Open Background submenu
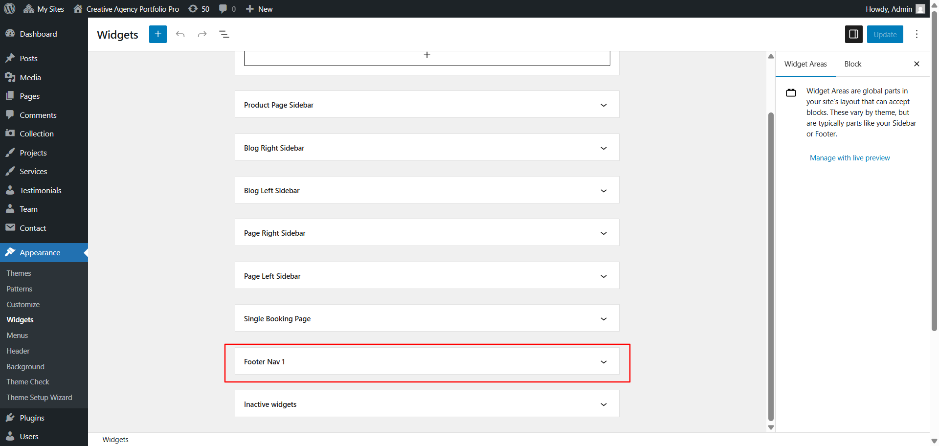The width and height of the screenshot is (939, 446). pos(25,366)
